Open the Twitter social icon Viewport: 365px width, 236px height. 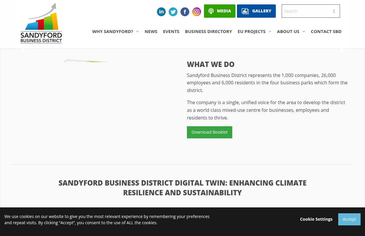(x=173, y=12)
